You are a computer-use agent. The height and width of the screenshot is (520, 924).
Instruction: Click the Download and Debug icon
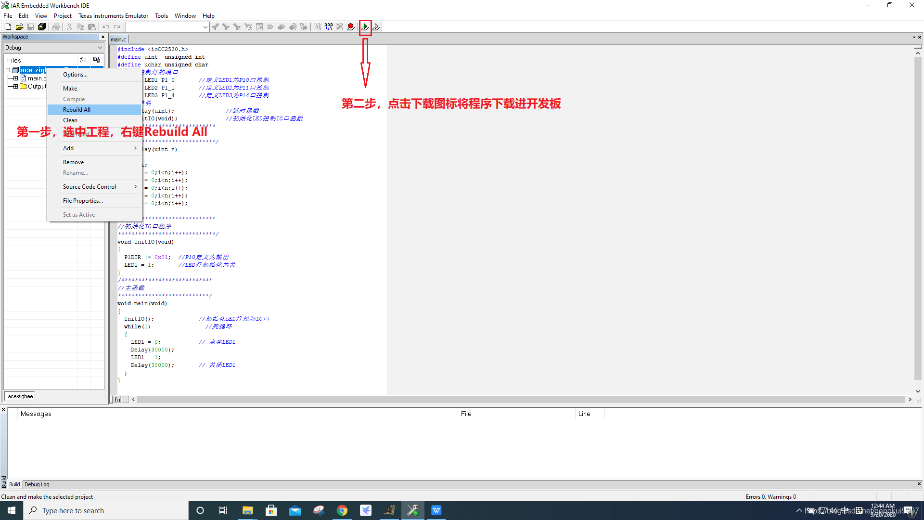click(365, 27)
